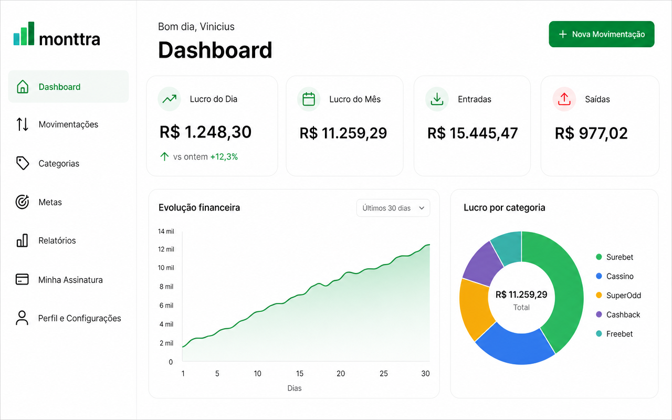Screen dimensions: 672x420
Task: Open the Últimos 30 dias dropdown
Action: 393,208
